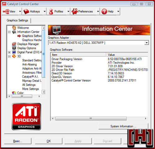Select Mipmap Detail Level tree item
Image resolution: width=155 pixels, height=149 pixels.
32,81
